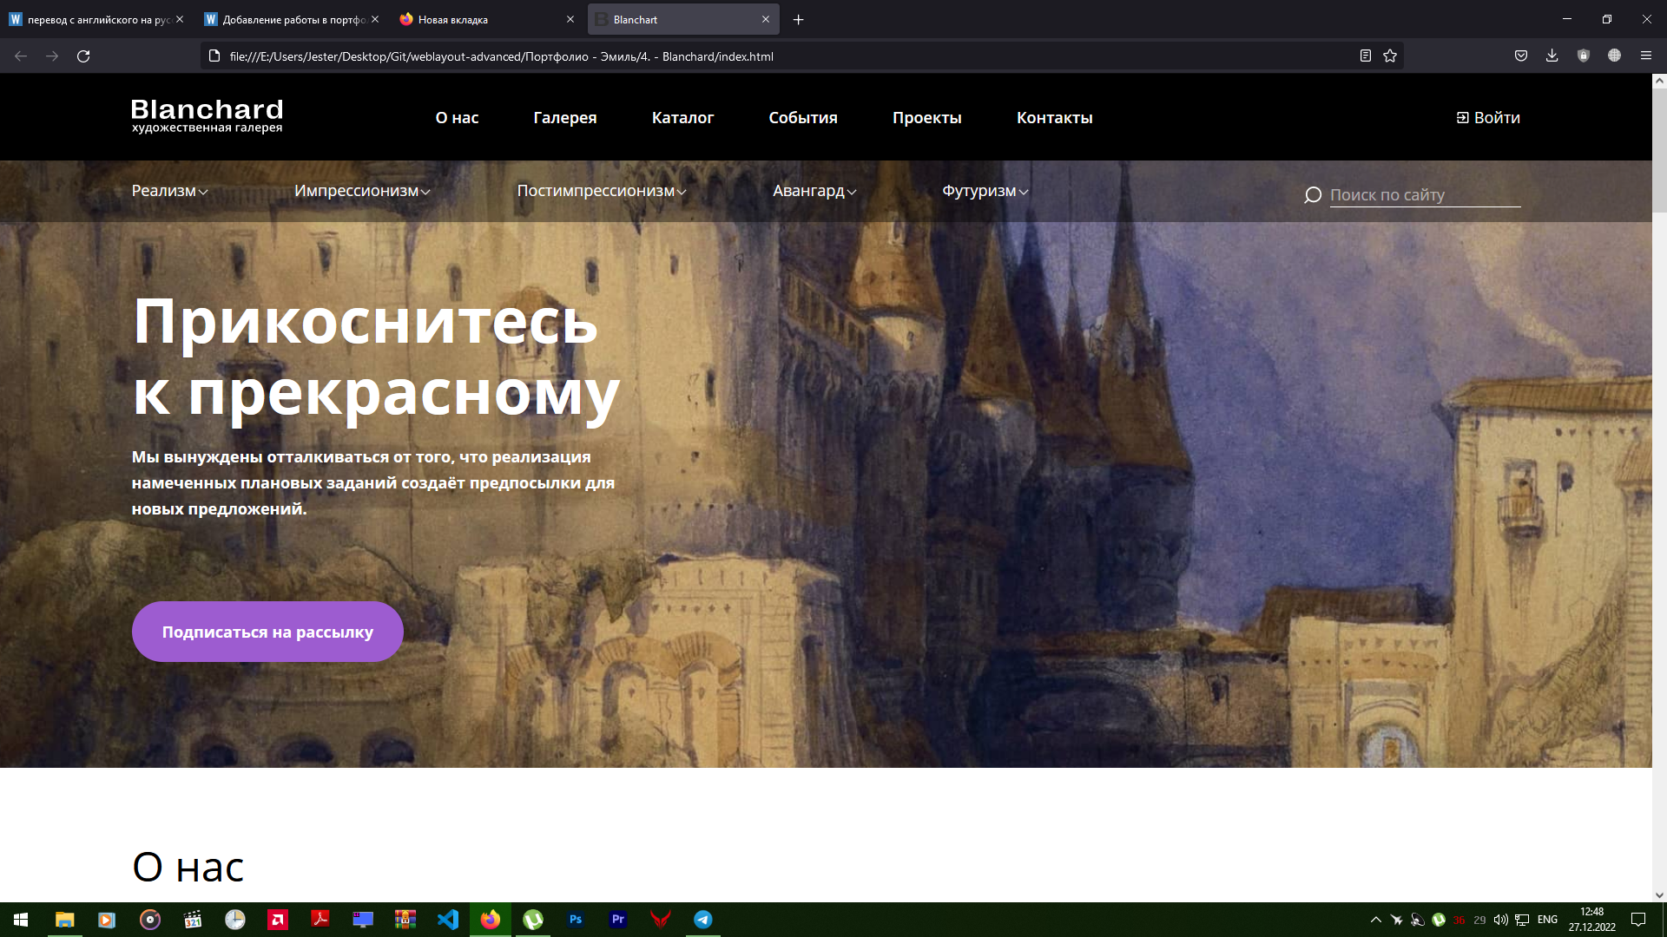Bookmark this page with the star
Screen dimensions: 1667x937
pyautogui.click(x=1390, y=56)
